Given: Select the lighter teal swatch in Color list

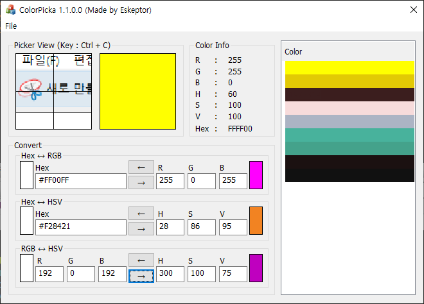Looking at the screenshot, I should tap(349, 135).
